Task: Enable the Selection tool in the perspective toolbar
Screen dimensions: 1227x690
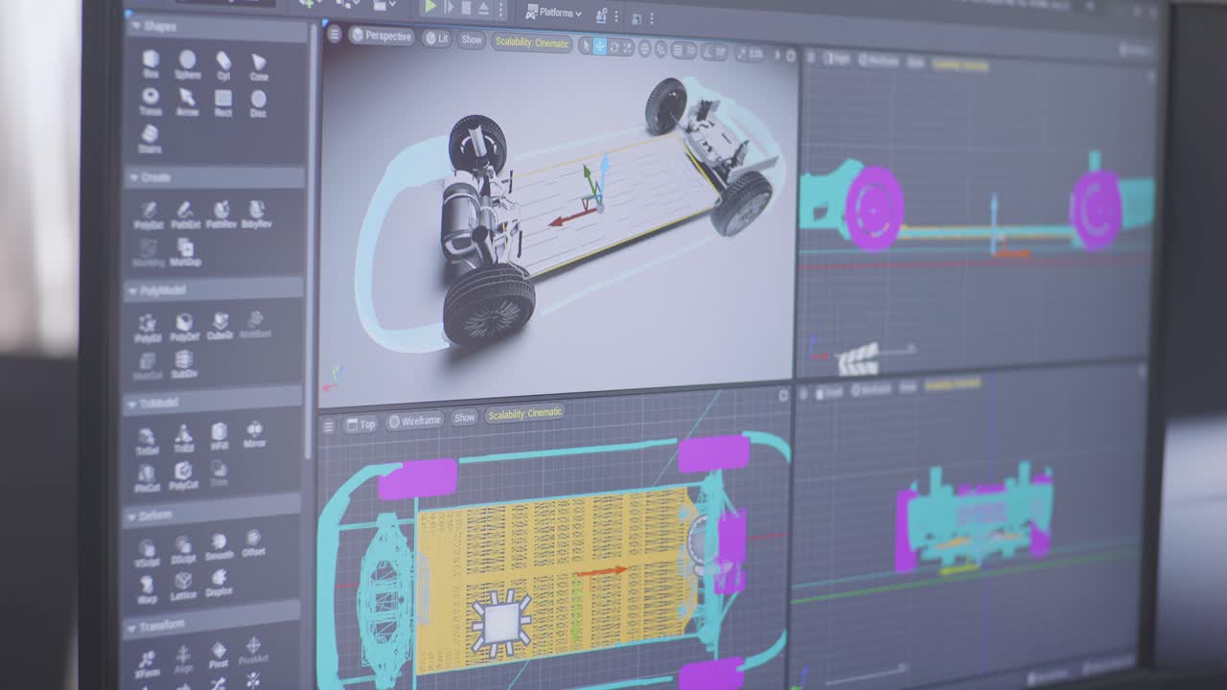Action: pyautogui.click(x=586, y=46)
